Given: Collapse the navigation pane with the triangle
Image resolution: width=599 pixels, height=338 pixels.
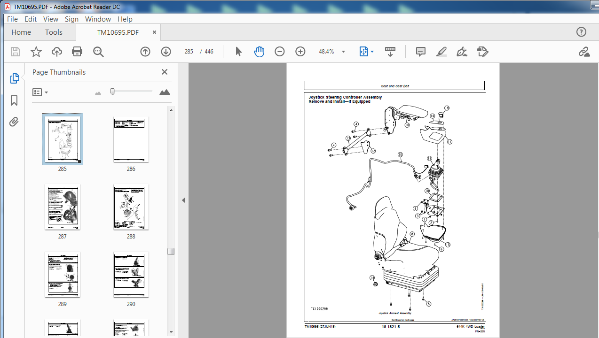Looking at the screenshot, I should coord(183,200).
